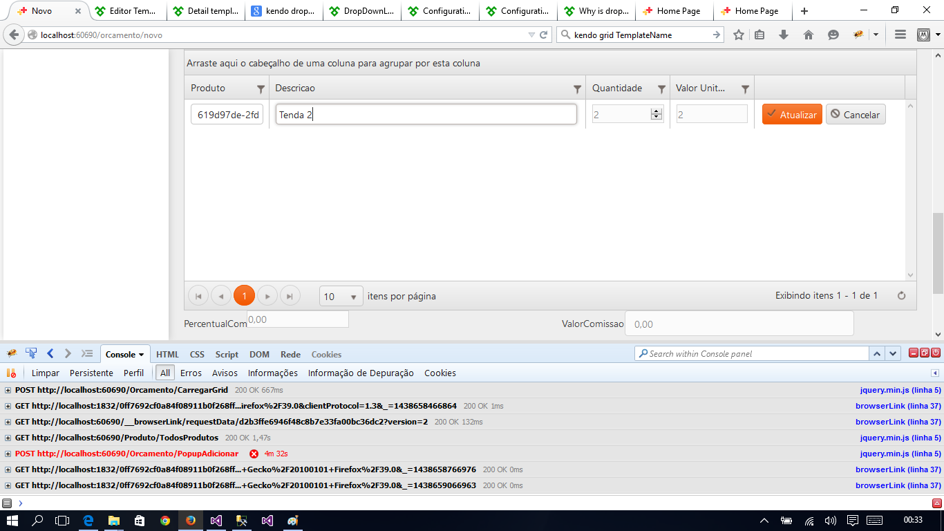Filter console by Informações
Screen dimensions: 944x531
(x=273, y=373)
